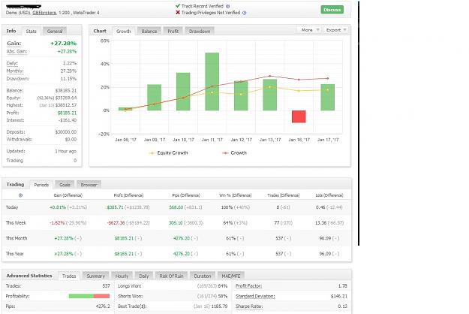Image resolution: width=469 pixels, height=314 pixels.
Task: Click the +27.28% Gain value in Info panel
Action: pyautogui.click(x=64, y=44)
